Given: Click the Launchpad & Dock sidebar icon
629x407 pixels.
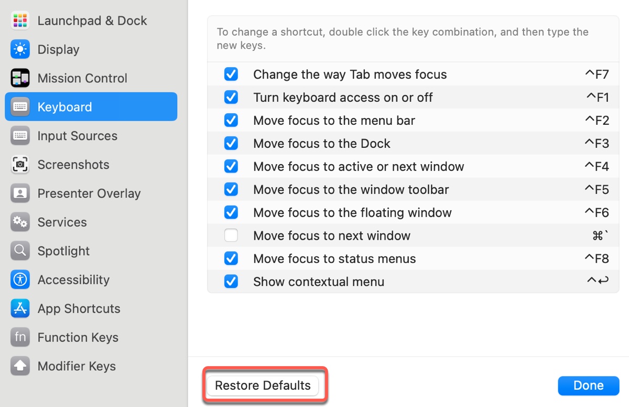Looking at the screenshot, I should point(20,21).
